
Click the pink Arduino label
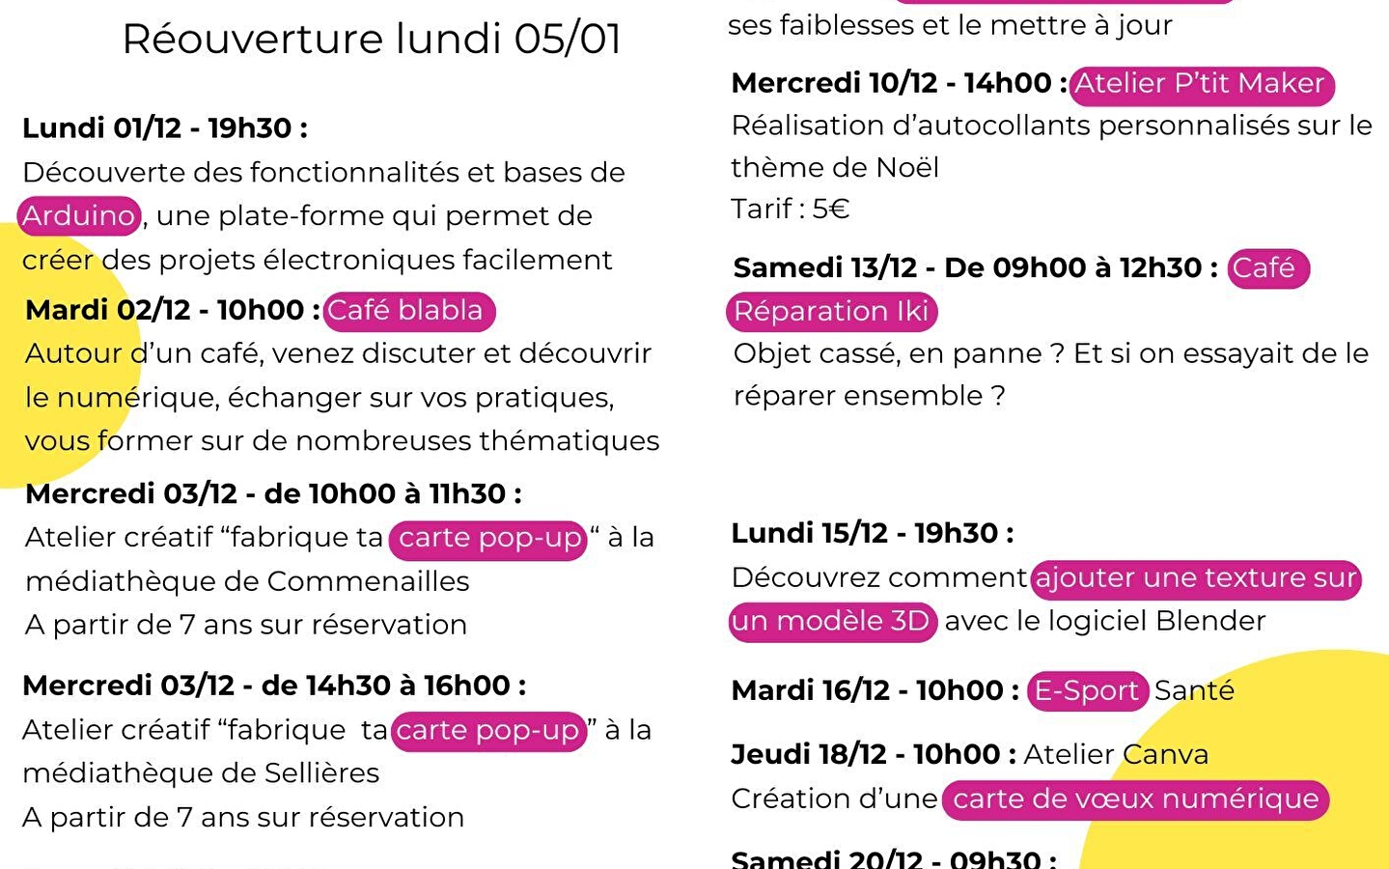point(79,215)
